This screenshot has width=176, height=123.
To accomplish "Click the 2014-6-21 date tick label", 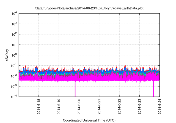I will [99, 107].
